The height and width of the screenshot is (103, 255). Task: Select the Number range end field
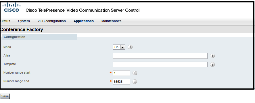[122, 82]
